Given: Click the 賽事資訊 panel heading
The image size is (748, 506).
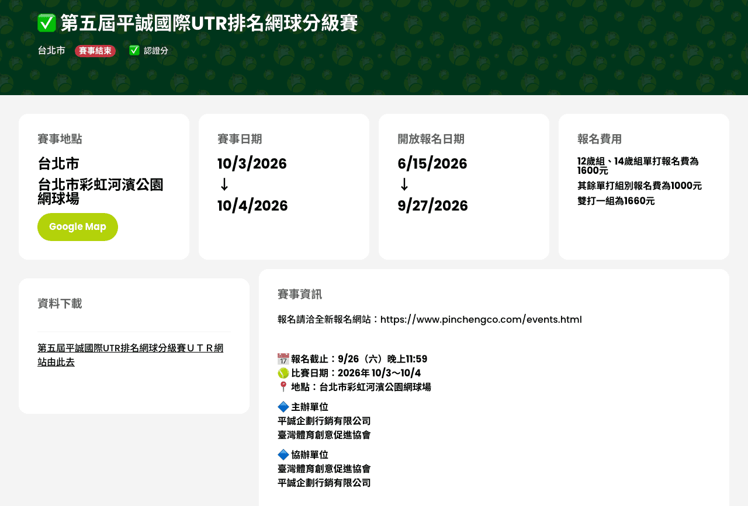Looking at the screenshot, I should point(300,294).
